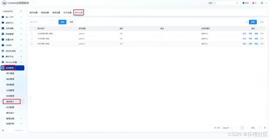This screenshot has height=139, width=269.
Task: Open 通知媒介 in the sidebar
Action: click(x=10, y=102)
